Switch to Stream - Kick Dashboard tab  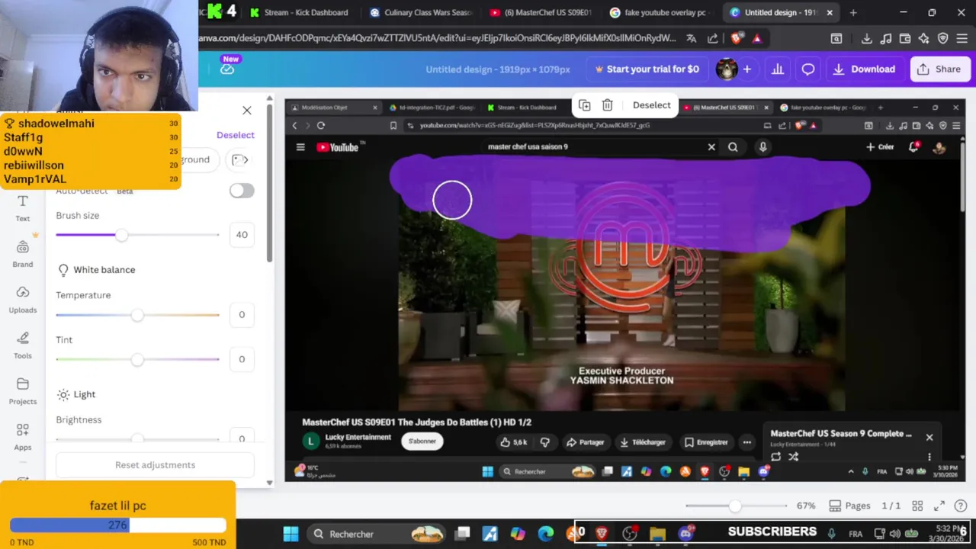click(x=299, y=12)
